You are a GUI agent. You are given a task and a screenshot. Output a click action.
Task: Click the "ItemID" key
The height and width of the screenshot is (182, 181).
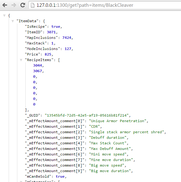(34, 32)
